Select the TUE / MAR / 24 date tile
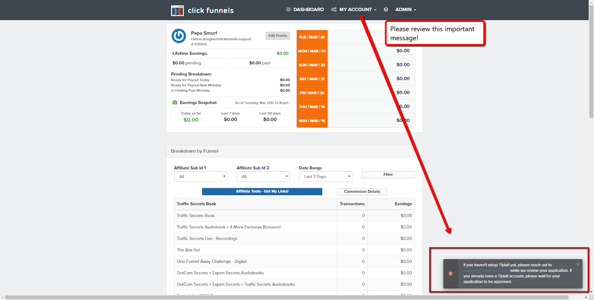The image size is (594, 300). pyautogui.click(x=312, y=37)
